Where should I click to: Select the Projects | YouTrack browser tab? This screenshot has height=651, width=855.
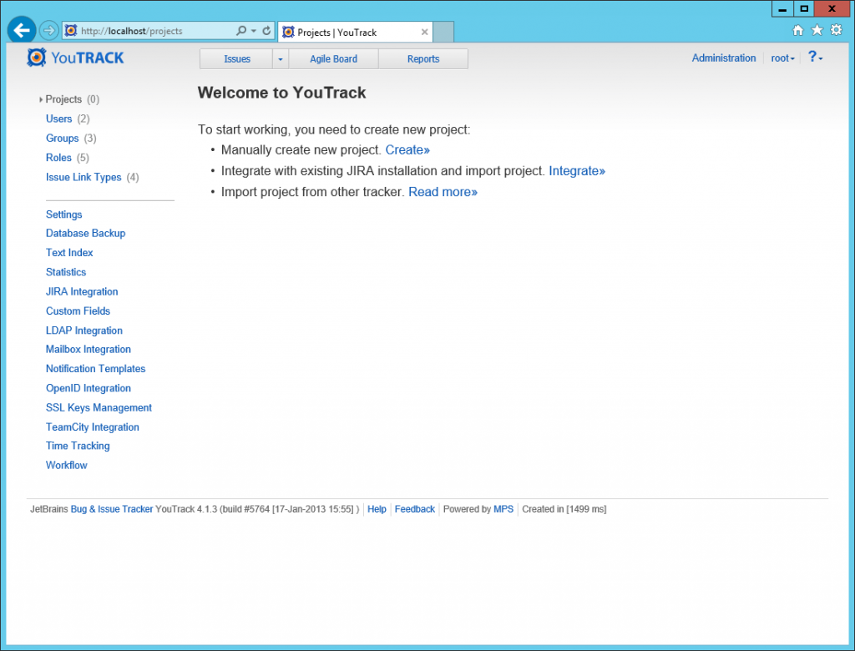[355, 33]
